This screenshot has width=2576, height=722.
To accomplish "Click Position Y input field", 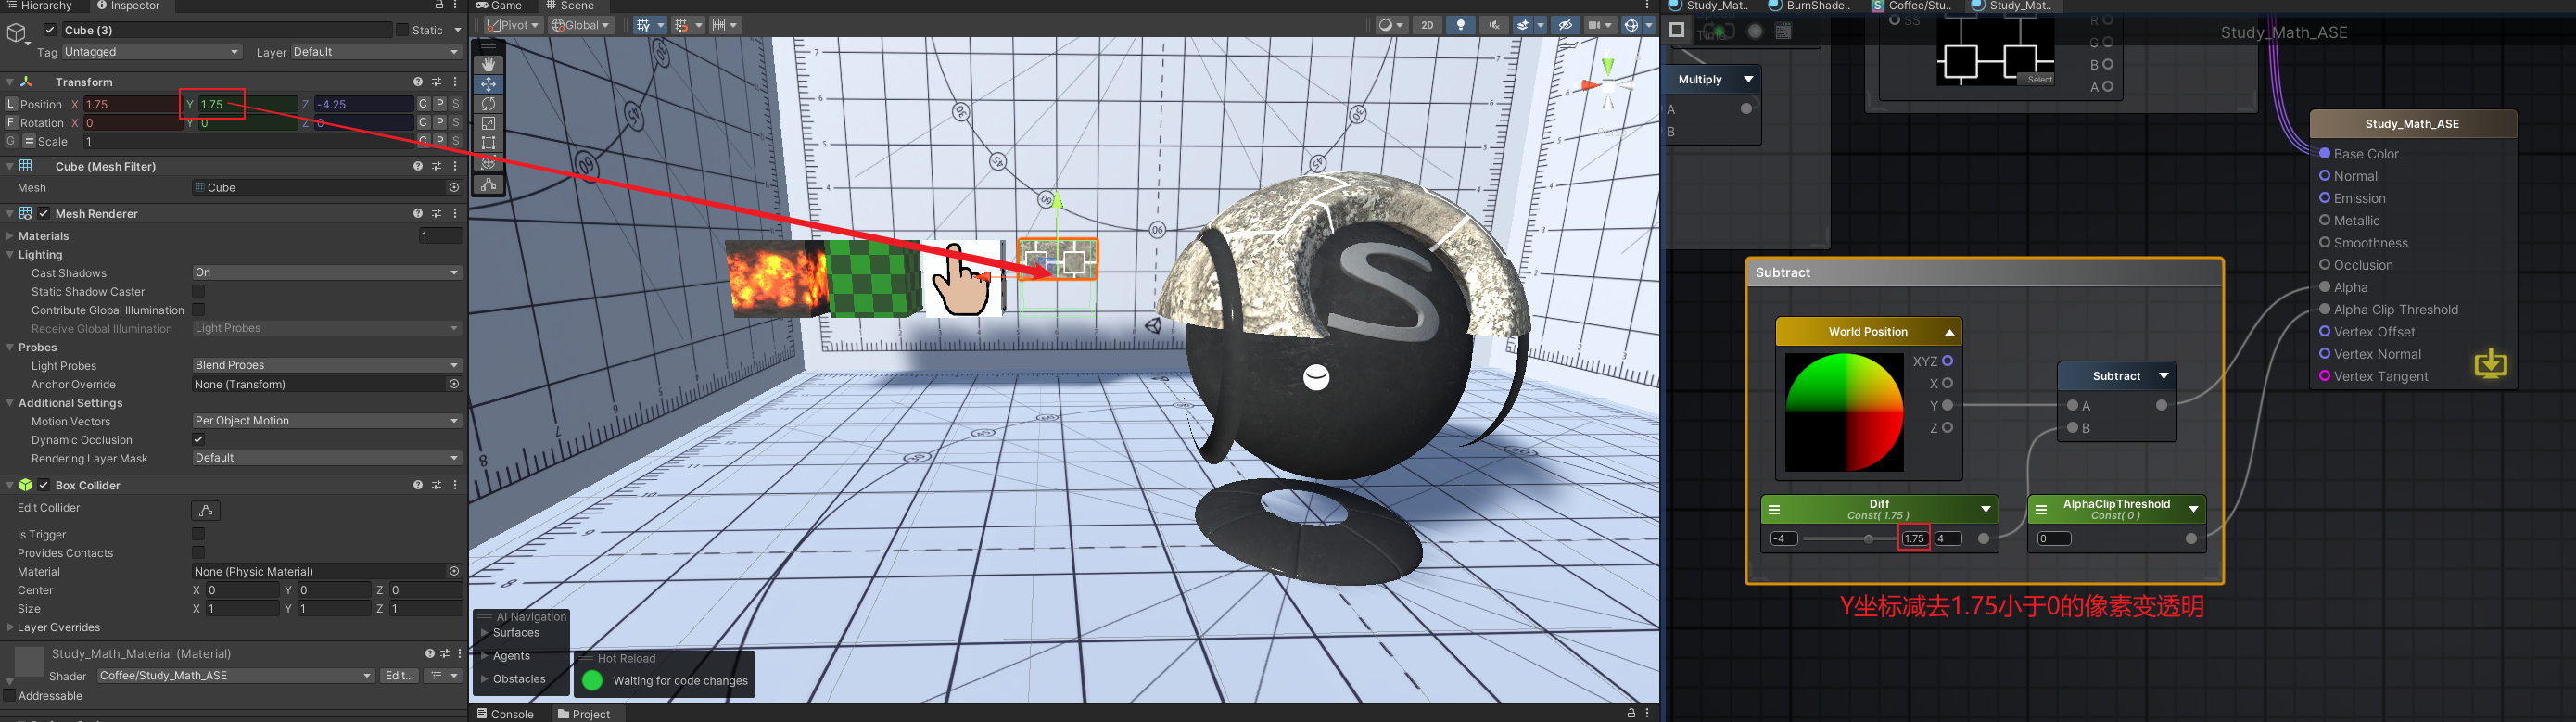I will (247, 104).
